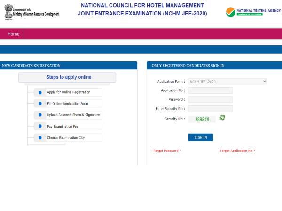Click the SIGN IN button
This screenshot has height=211, width=282.
(x=201, y=137)
